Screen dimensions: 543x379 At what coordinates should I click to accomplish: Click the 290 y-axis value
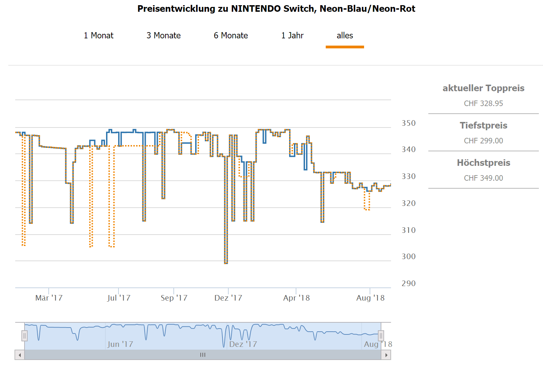(x=409, y=283)
